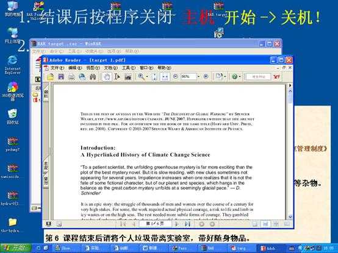Image resolution: width=338 pixels, height=253 pixels.
Task: Open the 工具 menu in Adobe Reader
Action: click(x=129, y=68)
